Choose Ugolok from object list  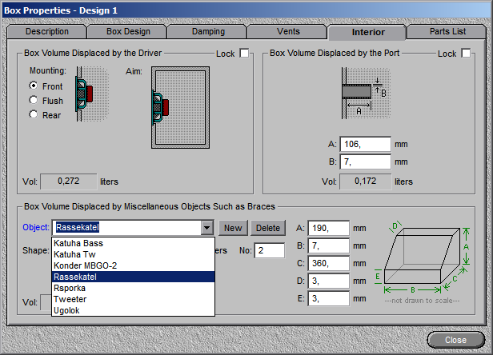[134, 310]
